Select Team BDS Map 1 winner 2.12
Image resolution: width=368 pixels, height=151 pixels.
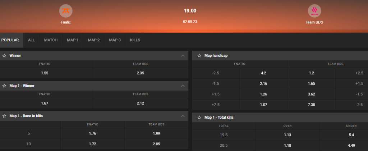[x=141, y=103]
